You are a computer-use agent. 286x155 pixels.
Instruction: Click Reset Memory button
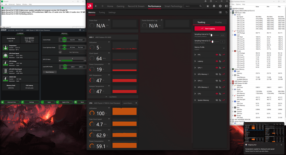tap(50, 72)
